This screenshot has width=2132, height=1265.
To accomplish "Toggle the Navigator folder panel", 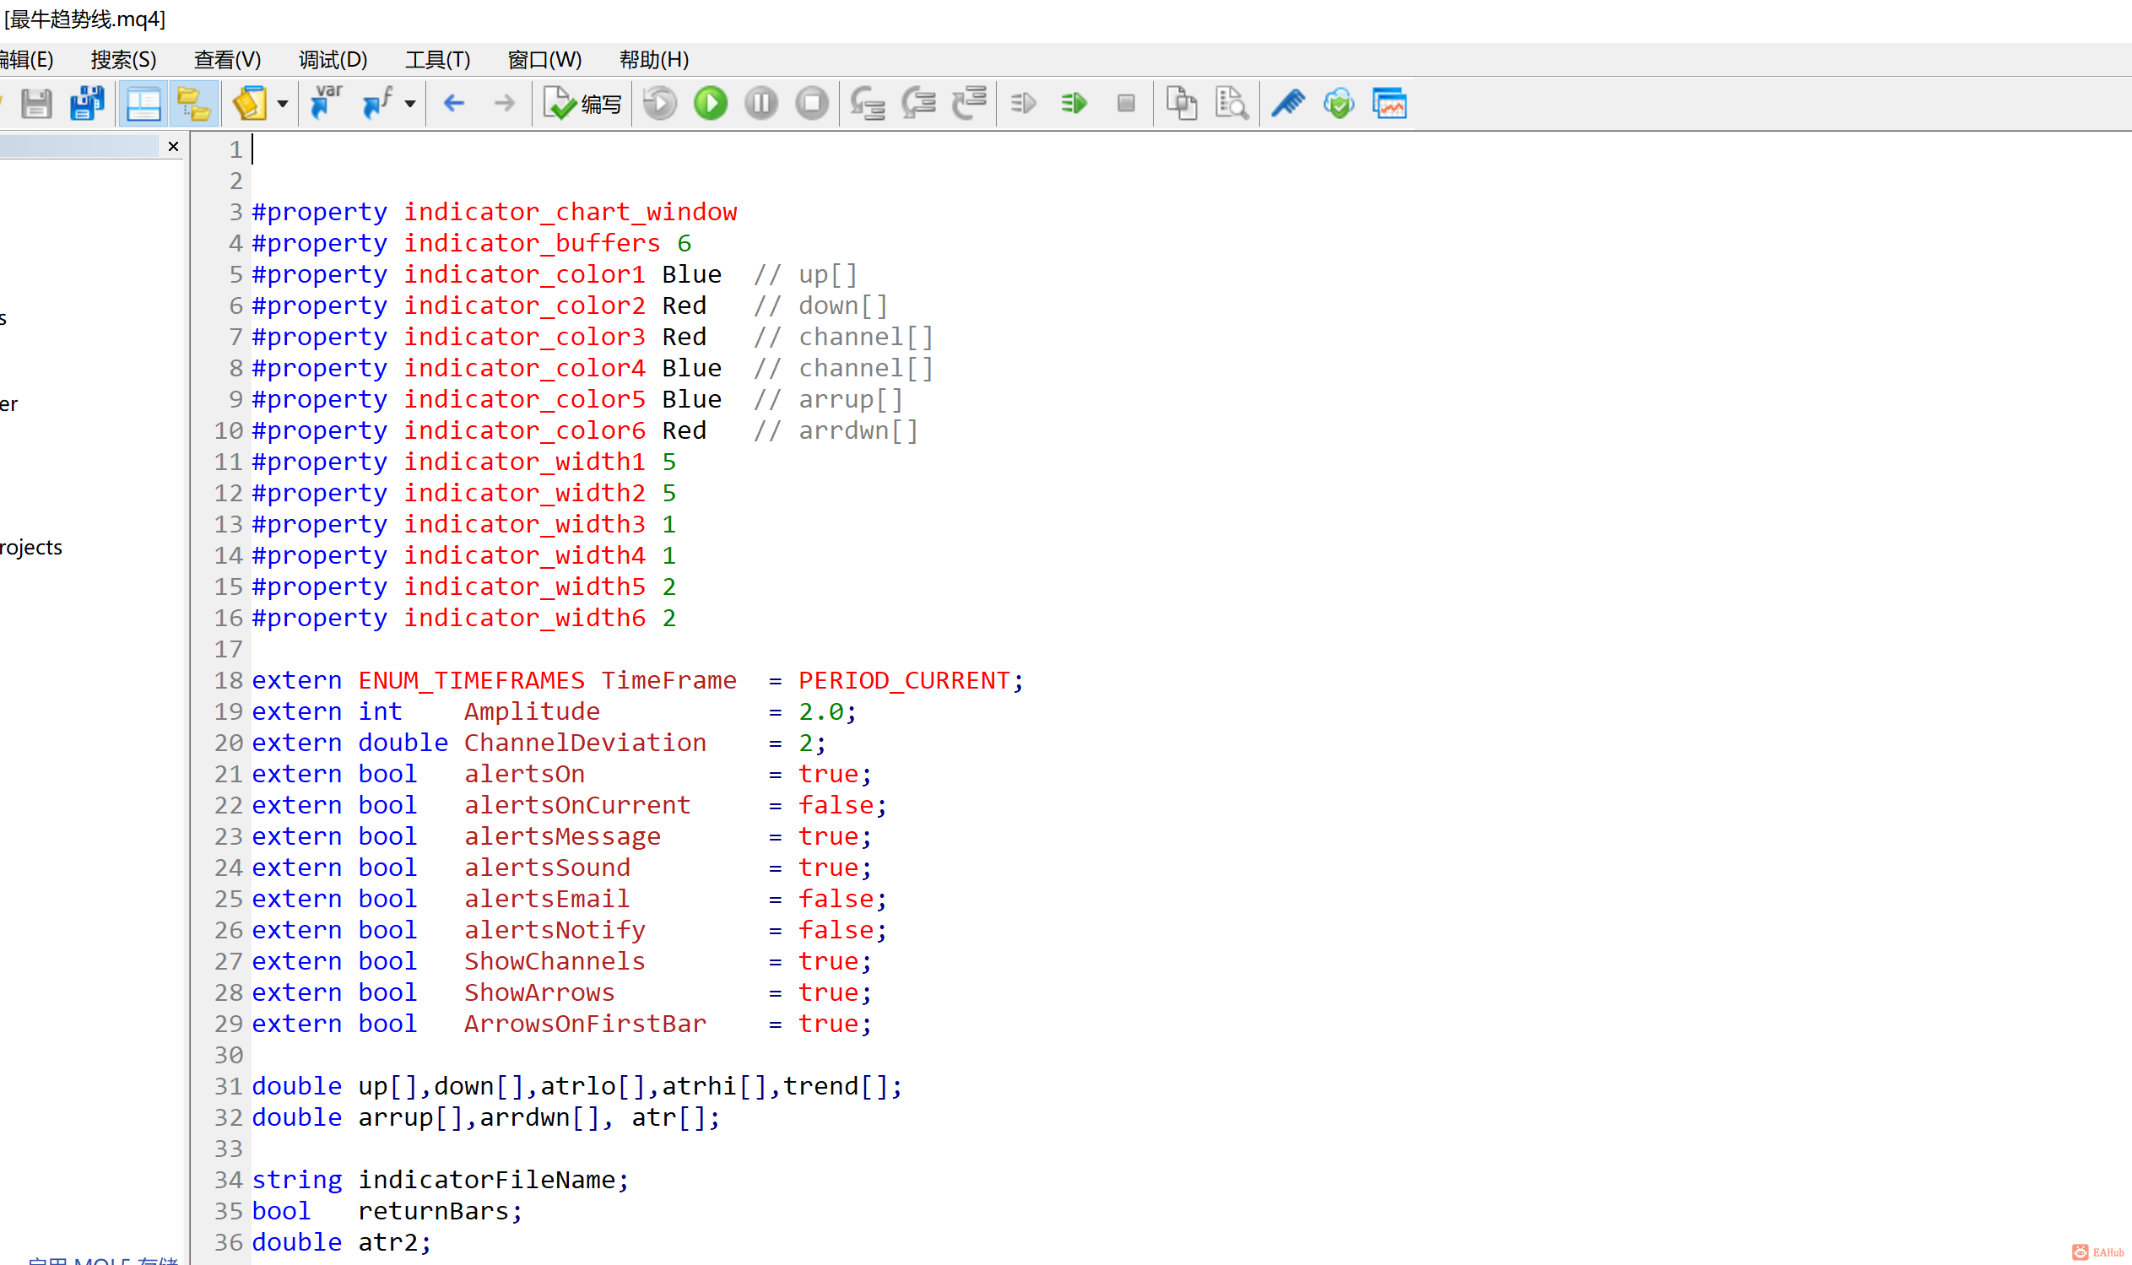I will (193, 104).
